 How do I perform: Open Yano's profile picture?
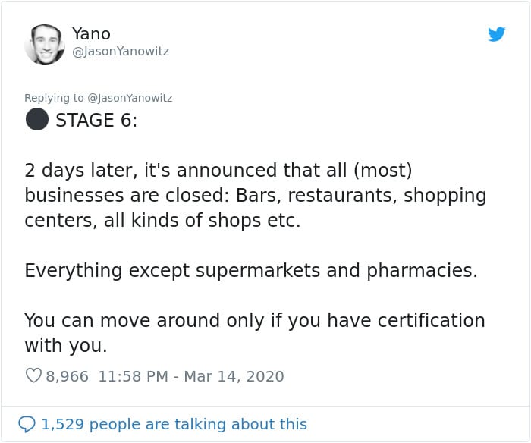coord(44,44)
